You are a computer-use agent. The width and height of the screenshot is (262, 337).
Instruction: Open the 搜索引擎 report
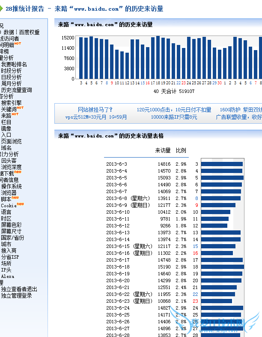11,103
